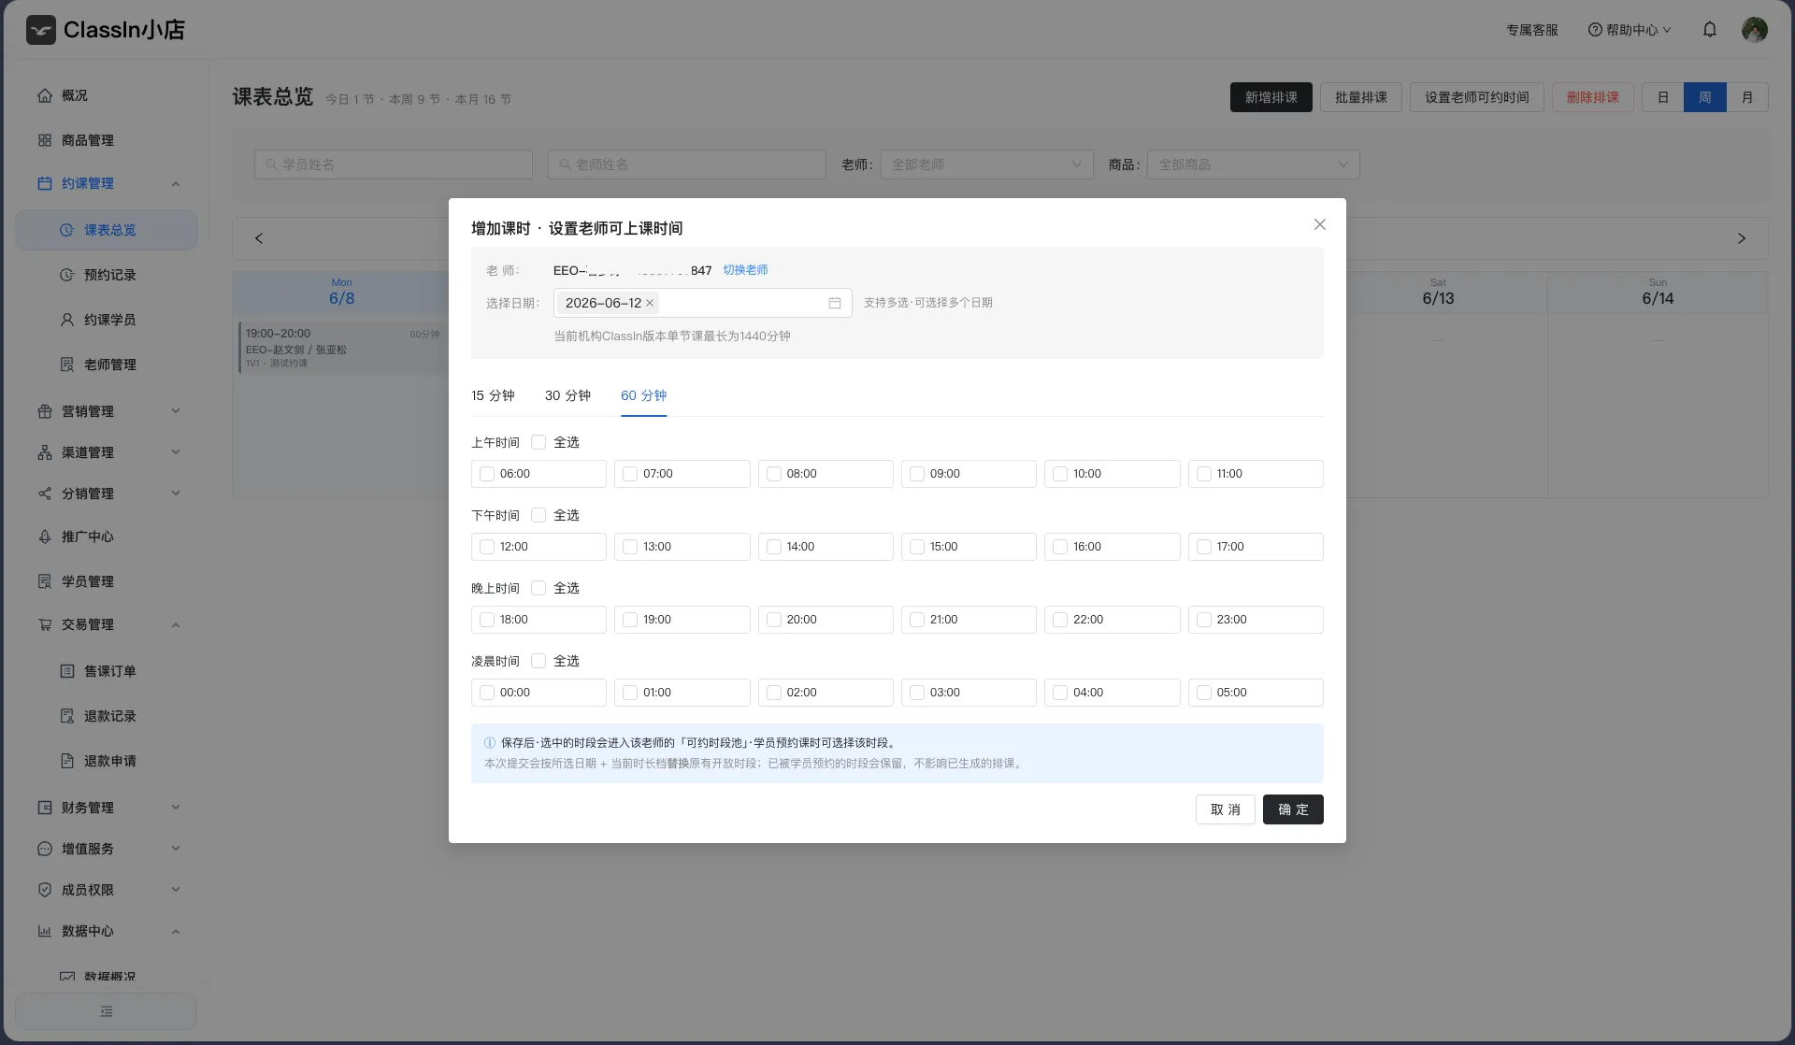Click the 财务管理 wallet icon
This screenshot has height=1045, width=1795.
pos(45,808)
